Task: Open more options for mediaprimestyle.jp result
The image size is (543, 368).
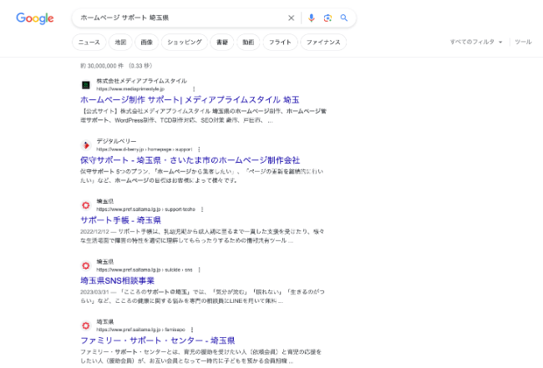Action: coord(194,89)
